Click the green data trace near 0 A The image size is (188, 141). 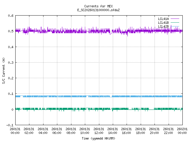(73, 109)
